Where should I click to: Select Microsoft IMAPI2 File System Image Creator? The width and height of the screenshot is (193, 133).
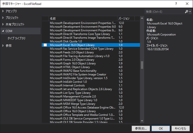coord(91,75)
